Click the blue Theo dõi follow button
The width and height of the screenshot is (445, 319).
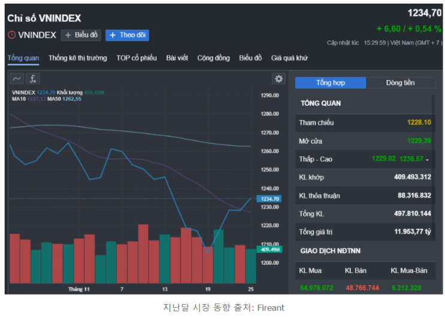[x=127, y=35]
